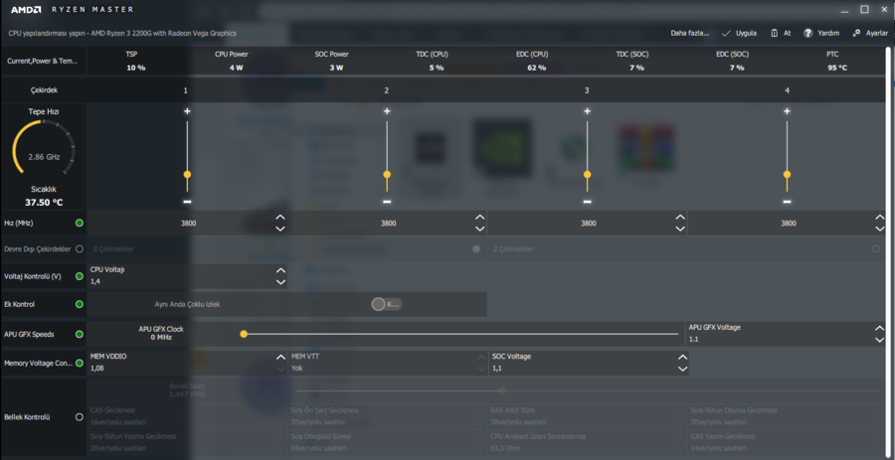
Task: Click the MEM VTT Yok field
Action: 388,363
